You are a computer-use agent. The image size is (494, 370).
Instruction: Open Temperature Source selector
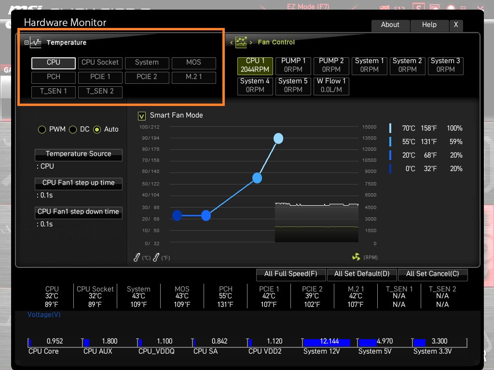point(79,155)
